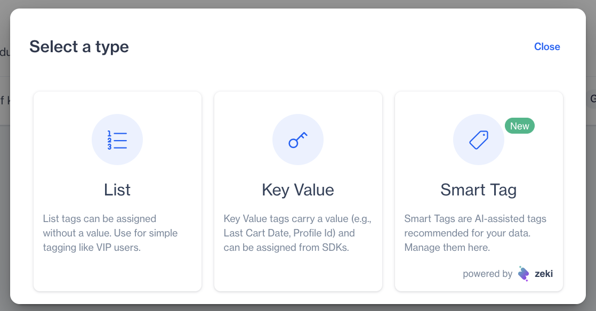Click the key icon for Key Value

pyautogui.click(x=298, y=140)
